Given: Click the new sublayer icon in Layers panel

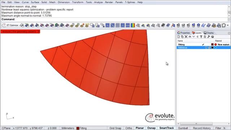Looking at the screenshot, I should click(x=182, y=37).
